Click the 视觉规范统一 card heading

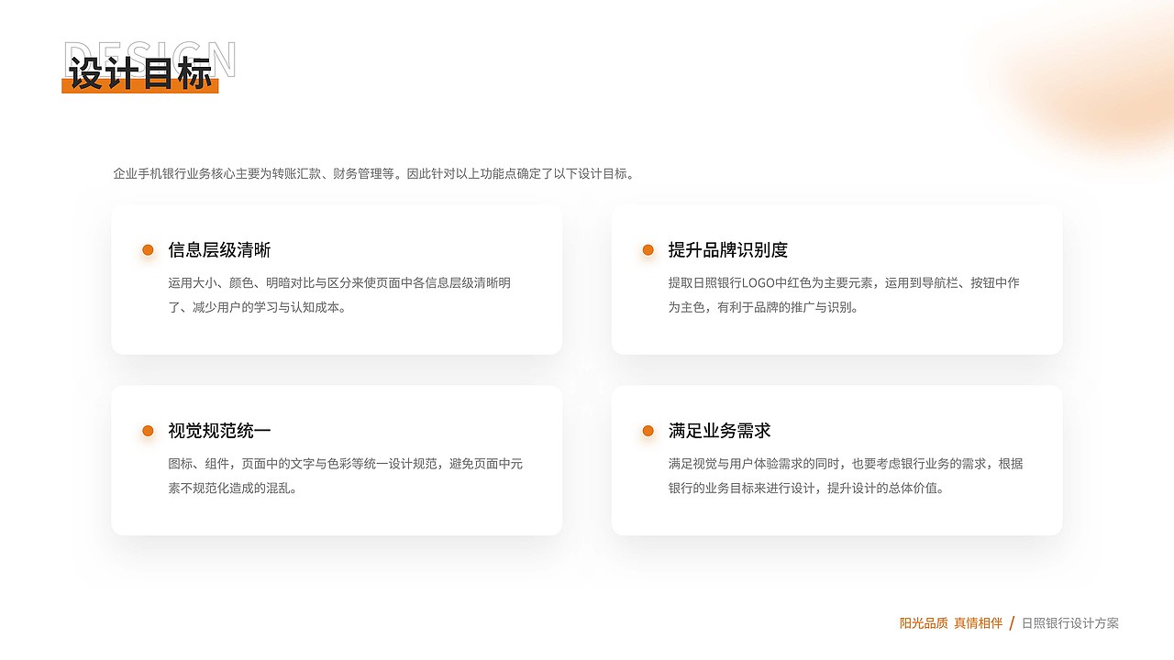(220, 430)
